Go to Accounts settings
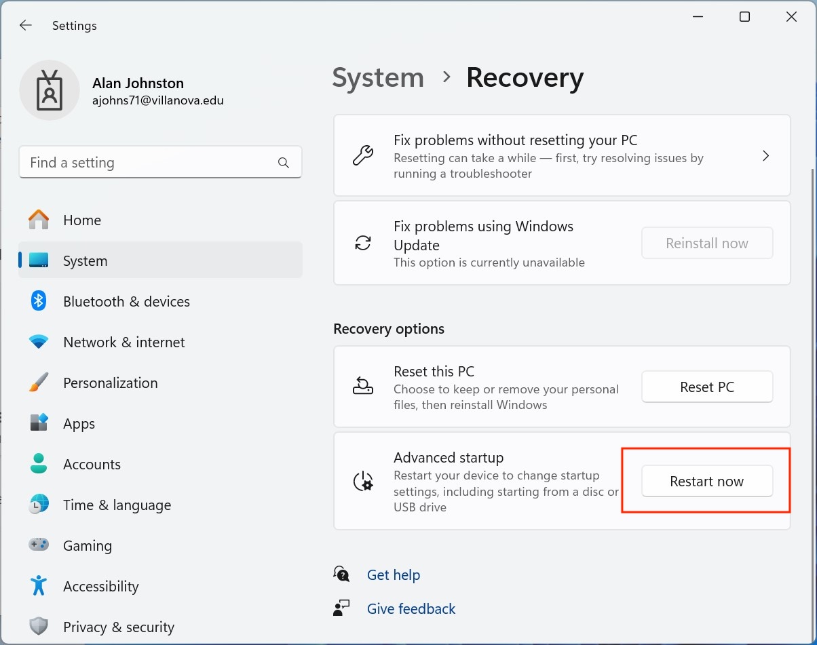This screenshot has width=817, height=645. [x=92, y=465]
